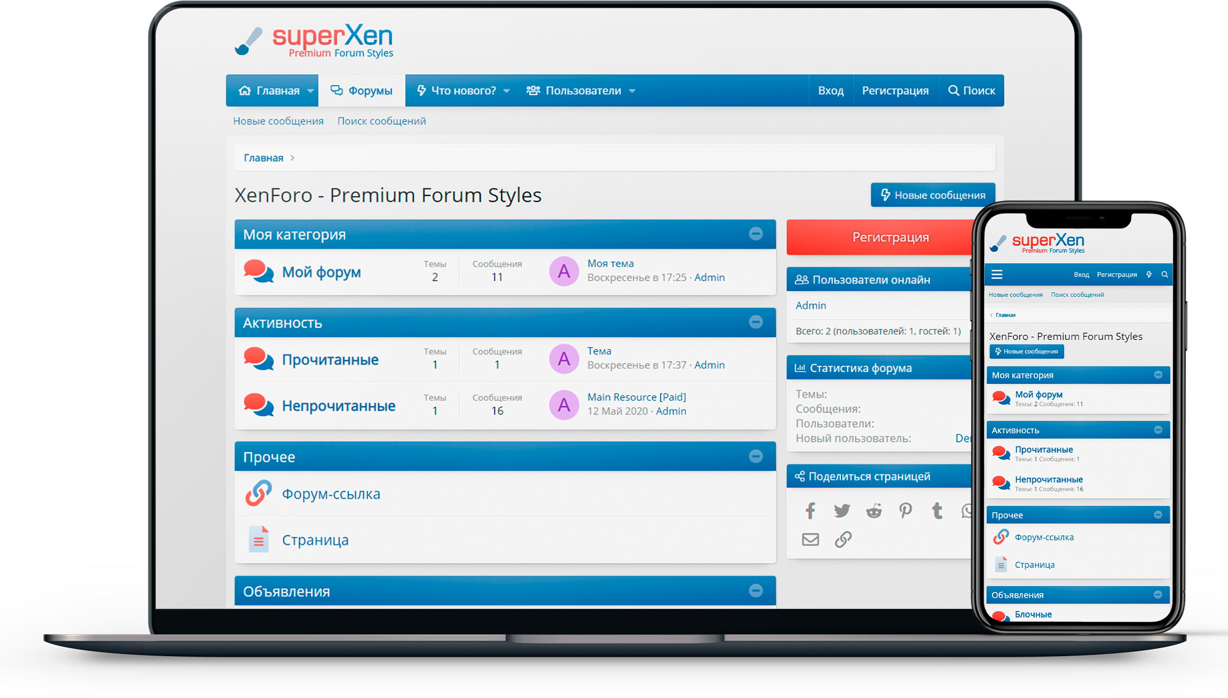
Task: Click Вход in laptop navbar
Action: 831,91
